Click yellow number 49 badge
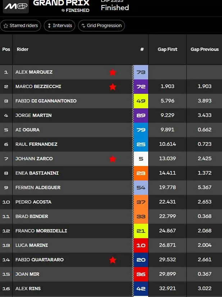This screenshot has width=222, height=297. tap(141, 101)
